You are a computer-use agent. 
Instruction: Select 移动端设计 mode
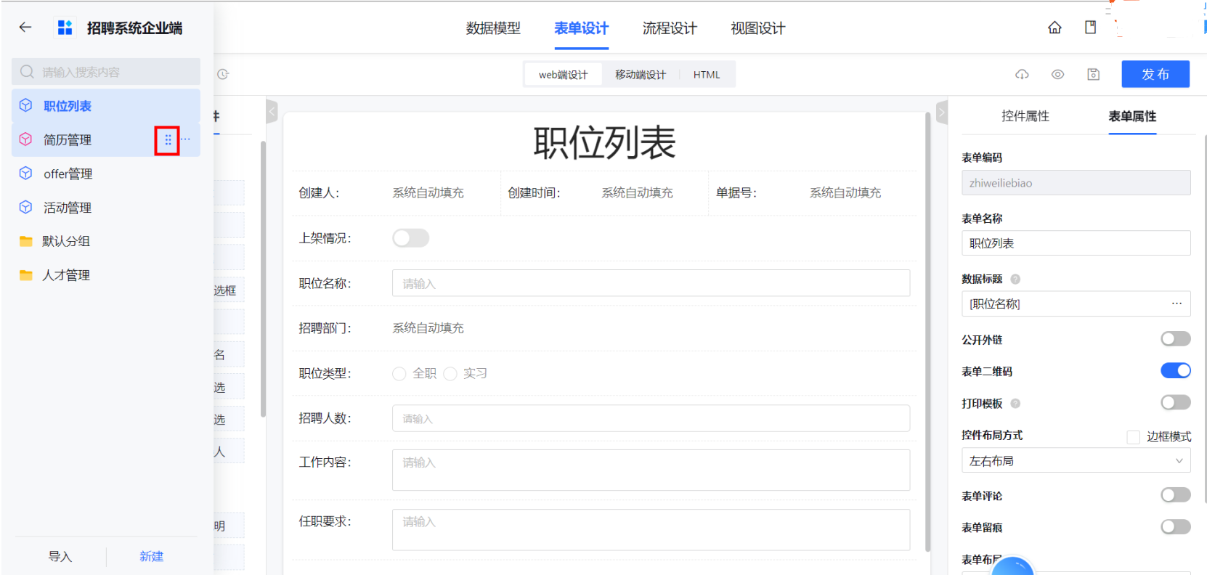coord(641,75)
